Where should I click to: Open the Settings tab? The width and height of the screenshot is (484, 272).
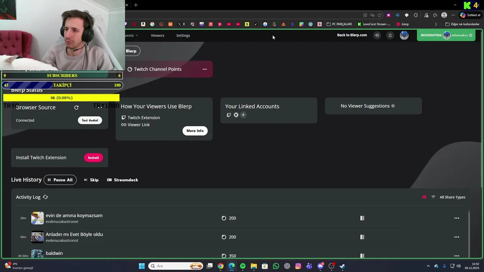point(183,36)
